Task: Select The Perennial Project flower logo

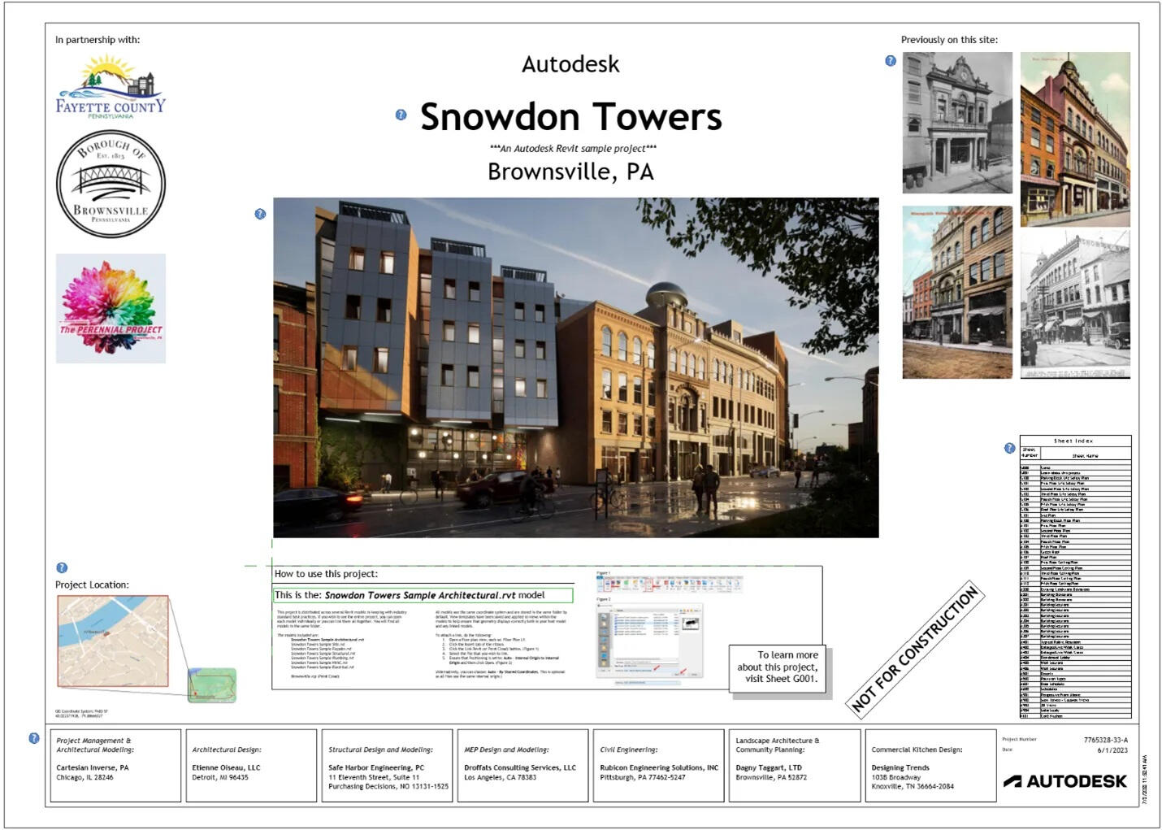Action: [x=111, y=308]
